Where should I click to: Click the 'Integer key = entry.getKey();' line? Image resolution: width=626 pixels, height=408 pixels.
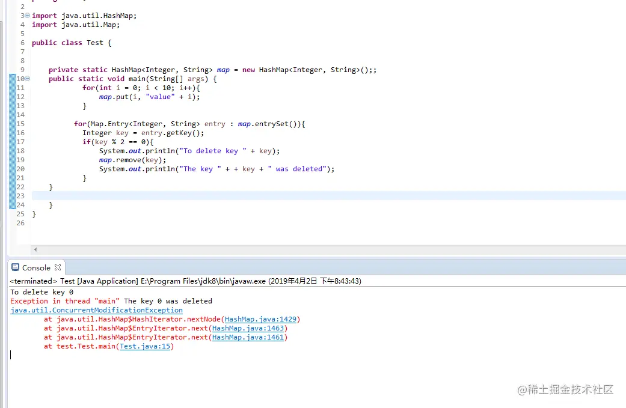[143, 133]
